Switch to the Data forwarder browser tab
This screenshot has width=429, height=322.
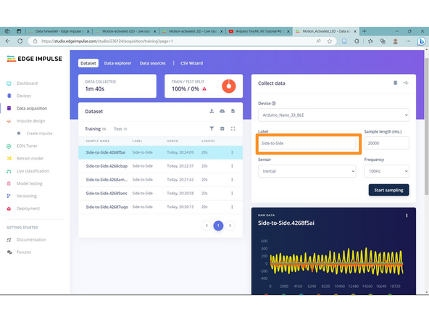pyautogui.click(x=59, y=31)
